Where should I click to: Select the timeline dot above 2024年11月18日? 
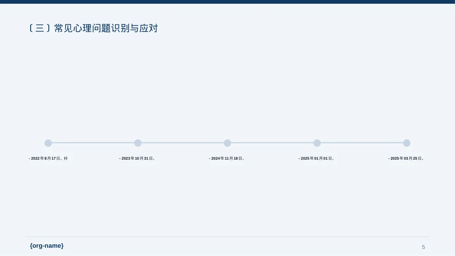(227, 143)
